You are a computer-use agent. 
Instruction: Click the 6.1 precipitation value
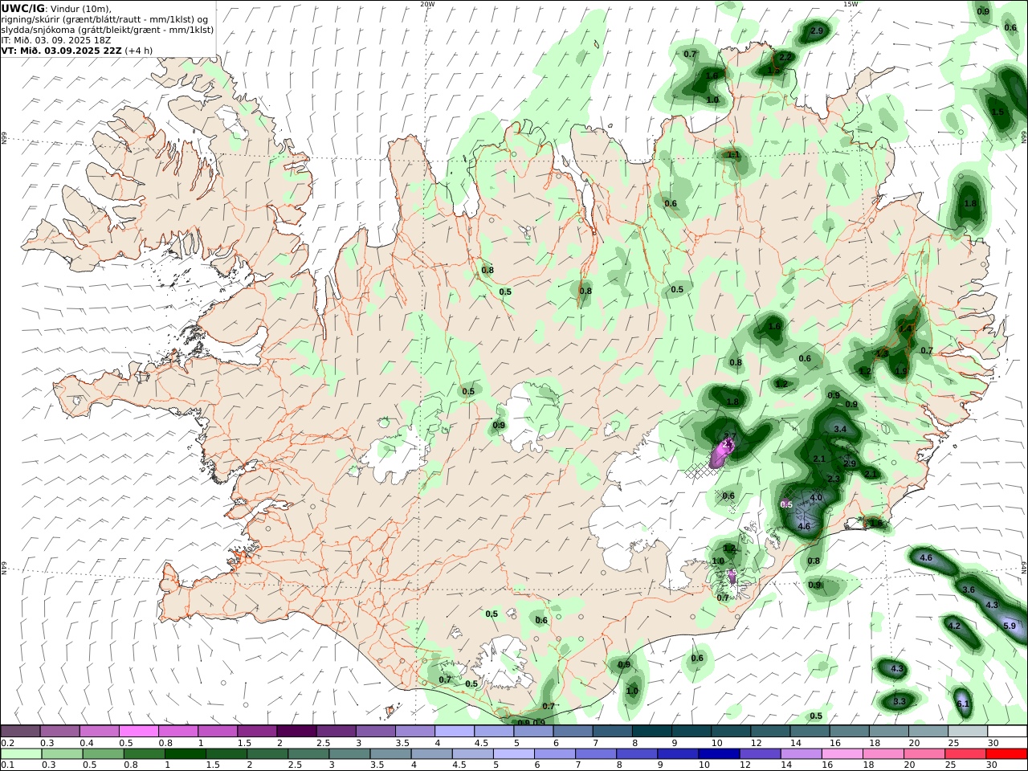(x=964, y=704)
